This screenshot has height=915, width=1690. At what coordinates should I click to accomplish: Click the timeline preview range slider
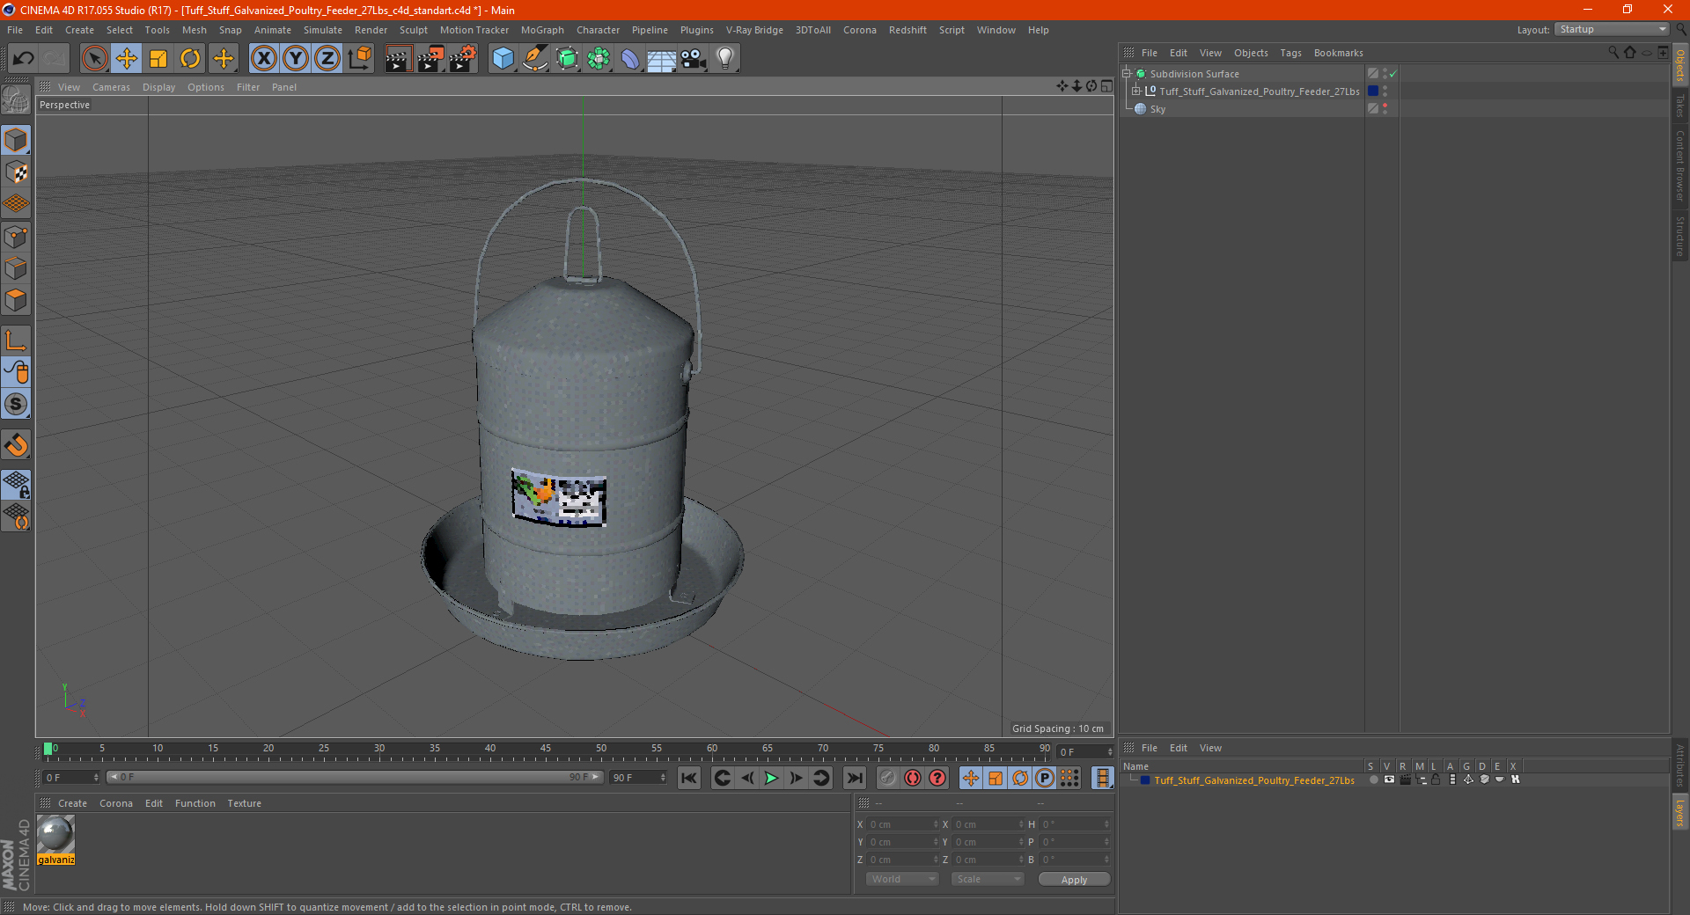[355, 778]
